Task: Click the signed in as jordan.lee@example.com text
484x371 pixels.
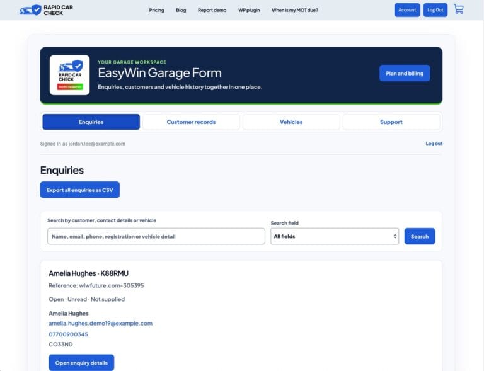Action: pos(83,144)
